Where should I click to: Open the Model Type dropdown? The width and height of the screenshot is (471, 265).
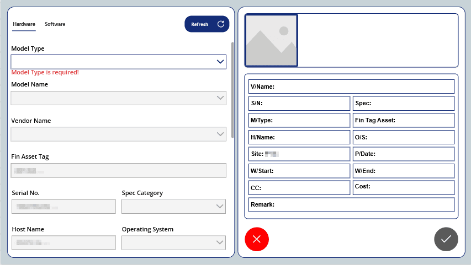(118, 62)
